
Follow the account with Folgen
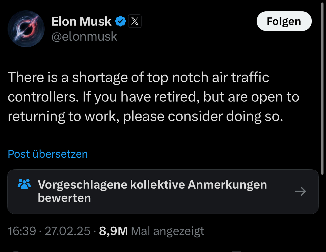click(x=284, y=21)
